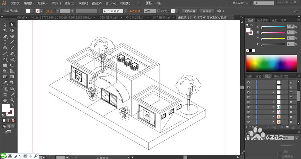The width and height of the screenshot is (301, 159).
Task: Open the Color panel flyout menu
Action: point(299,20)
